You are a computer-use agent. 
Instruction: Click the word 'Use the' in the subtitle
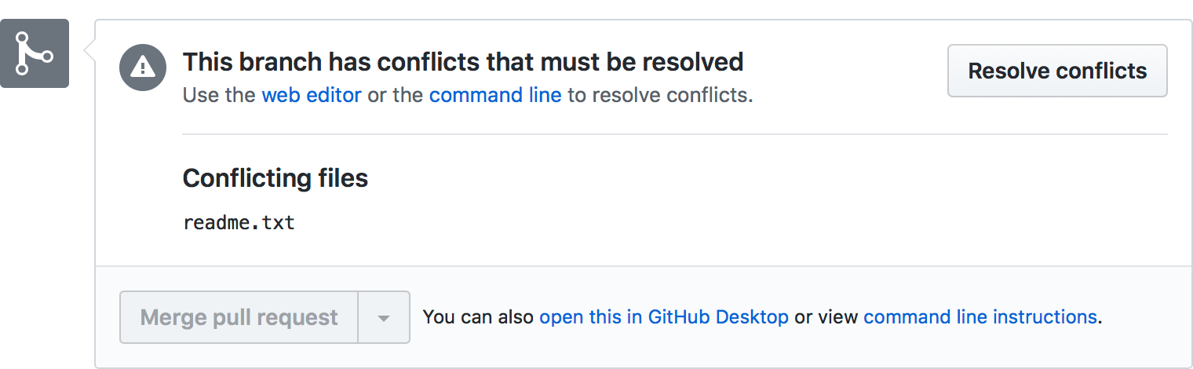point(219,96)
